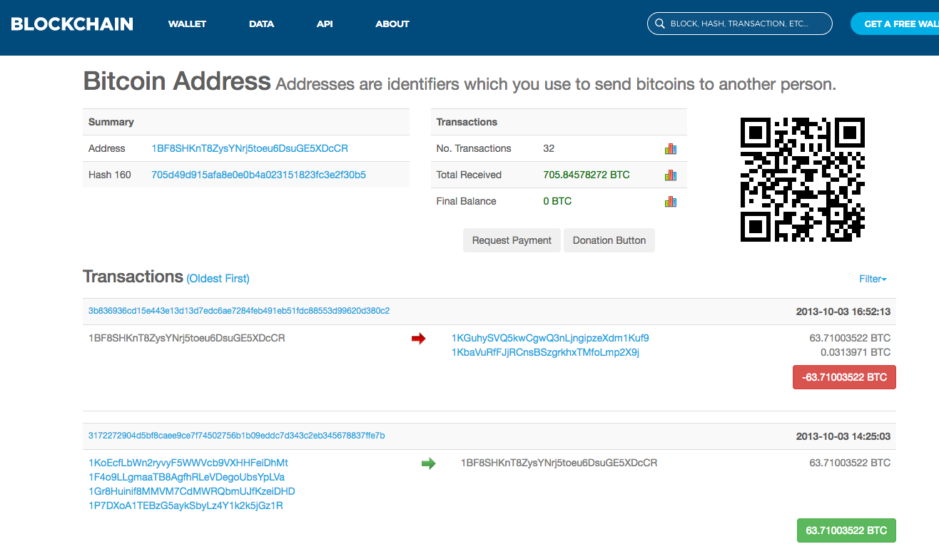Expand the Filter dropdown
939x549 pixels.
pyautogui.click(x=873, y=279)
